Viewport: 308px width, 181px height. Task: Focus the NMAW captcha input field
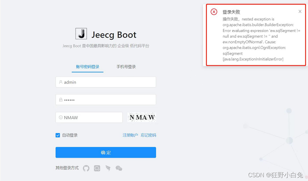coord(89,117)
